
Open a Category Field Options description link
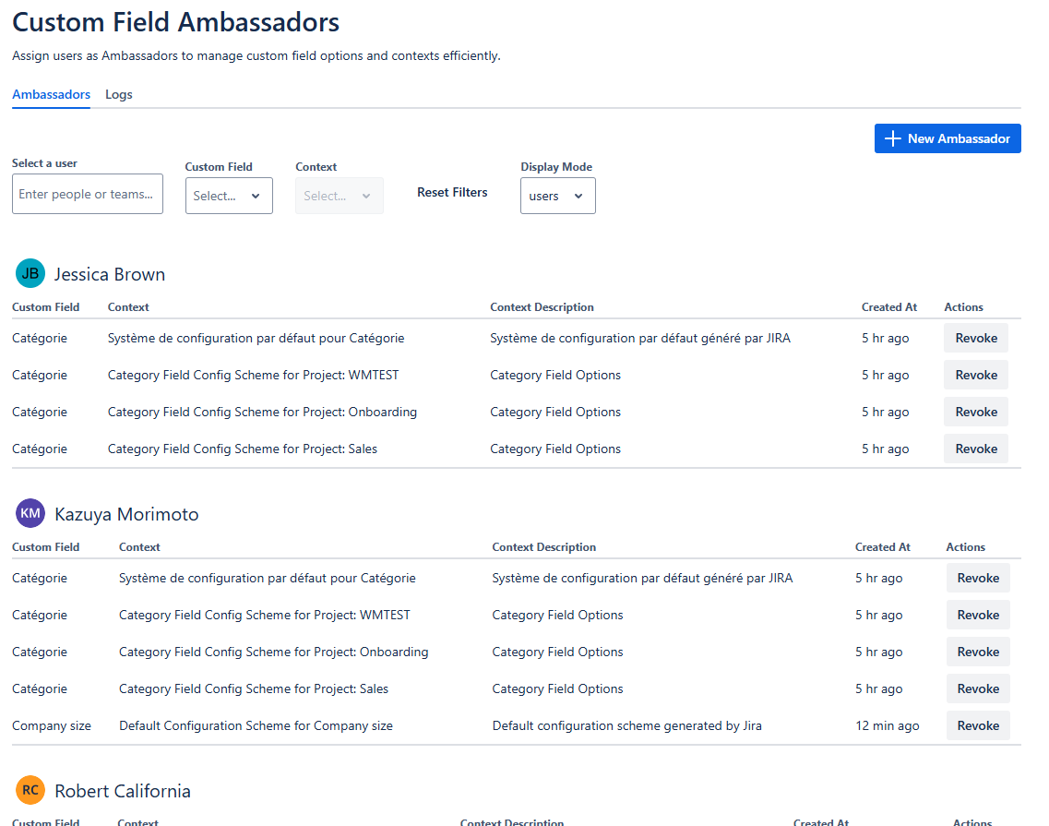click(555, 375)
